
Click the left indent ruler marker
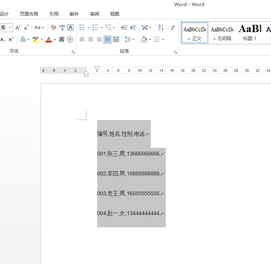point(86,75)
